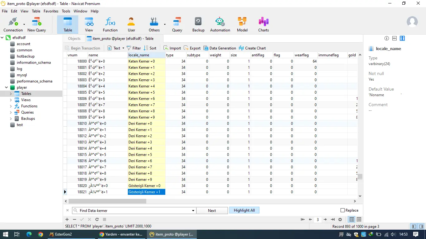This screenshot has height=239, width=426.
Task: Select the Backup toolbar icon
Action: pyautogui.click(x=198, y=25)
